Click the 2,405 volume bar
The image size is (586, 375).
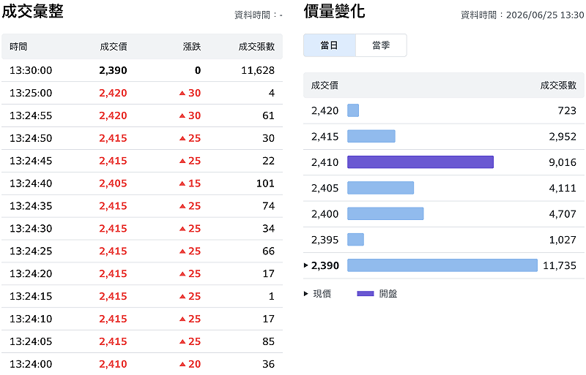click(380, 188)
